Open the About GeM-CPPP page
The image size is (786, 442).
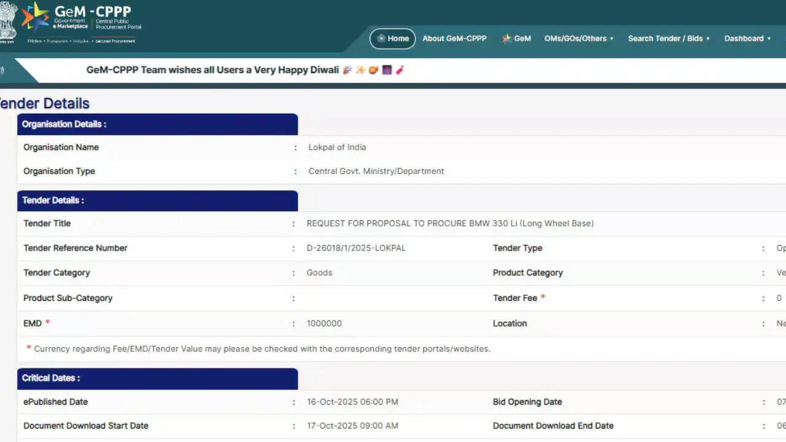(454, 39)
